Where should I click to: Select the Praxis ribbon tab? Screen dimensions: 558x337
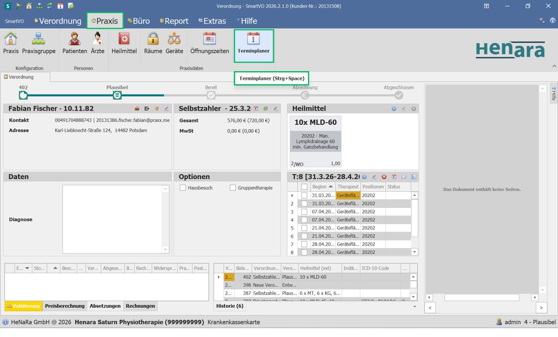(105, 21)
